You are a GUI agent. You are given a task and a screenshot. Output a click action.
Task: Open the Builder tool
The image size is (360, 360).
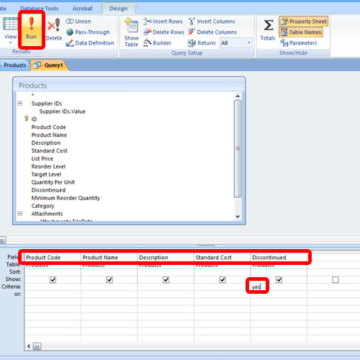coord(158,43)
